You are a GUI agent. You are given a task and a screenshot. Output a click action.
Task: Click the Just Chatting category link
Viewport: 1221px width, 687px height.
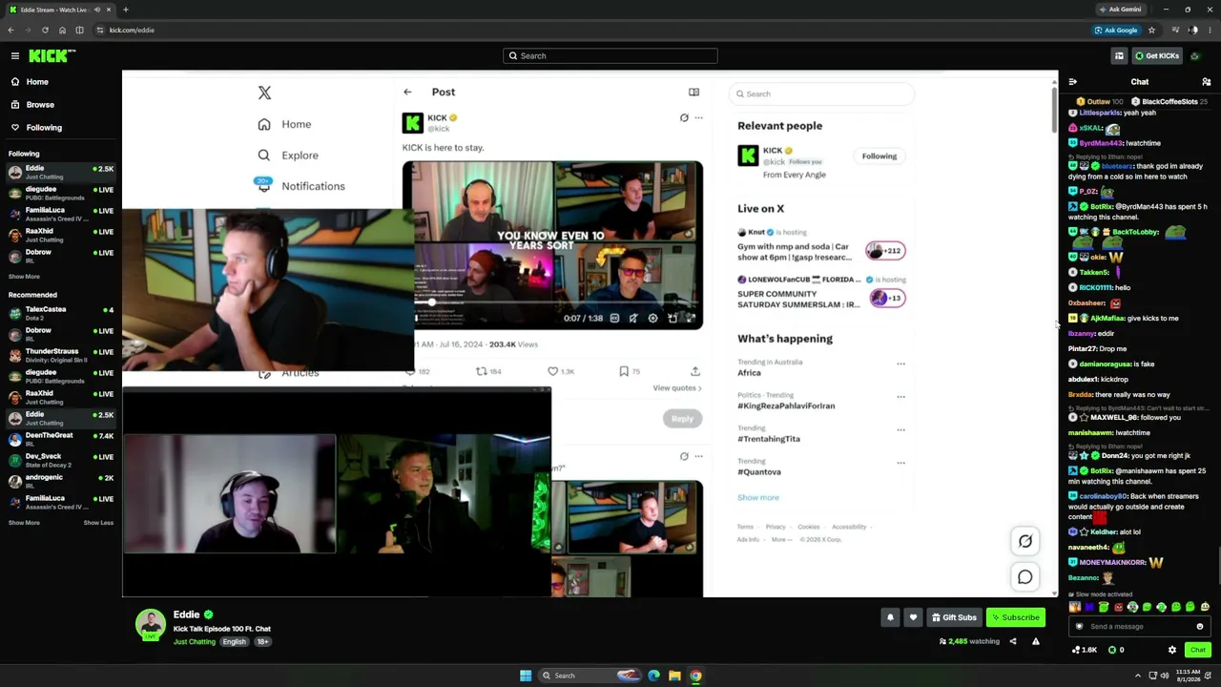(x=194, y=642)
